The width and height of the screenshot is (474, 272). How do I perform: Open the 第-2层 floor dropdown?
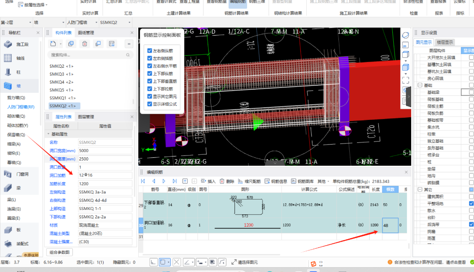30,22
